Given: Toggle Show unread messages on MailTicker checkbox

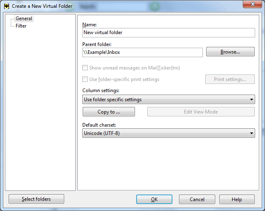Looking at the screenshot, I should pos(85,68).
